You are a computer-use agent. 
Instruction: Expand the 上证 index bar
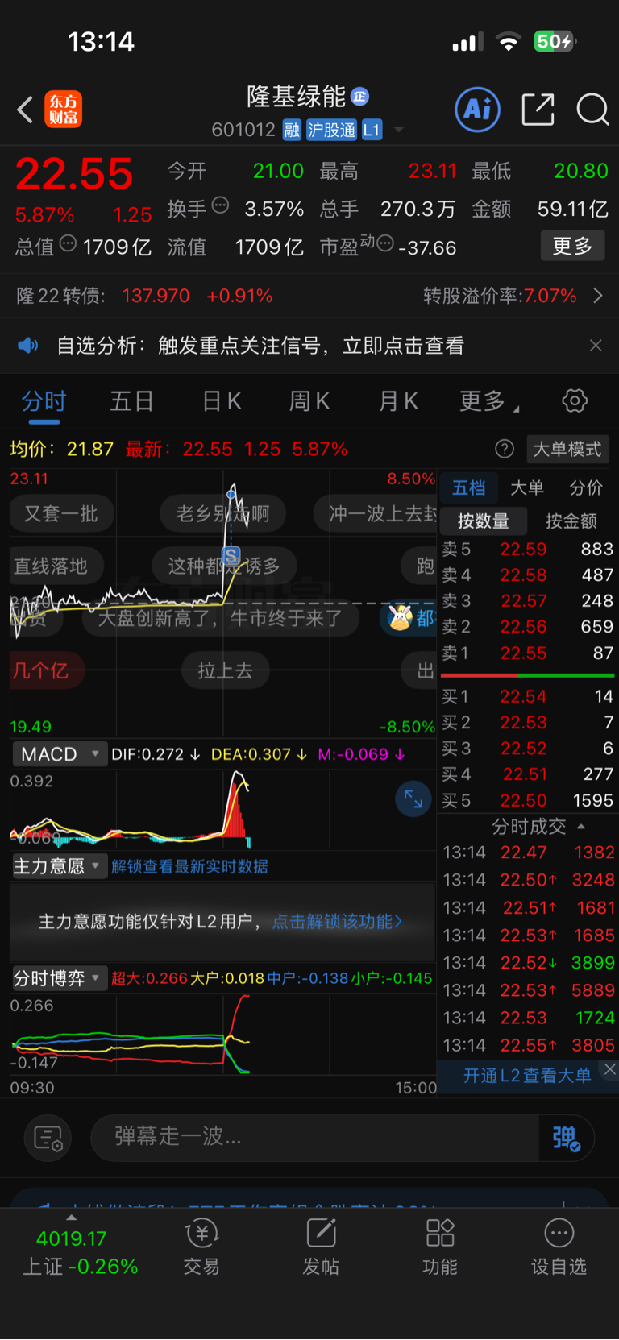pyautogui.click(x=71, y=1218)
